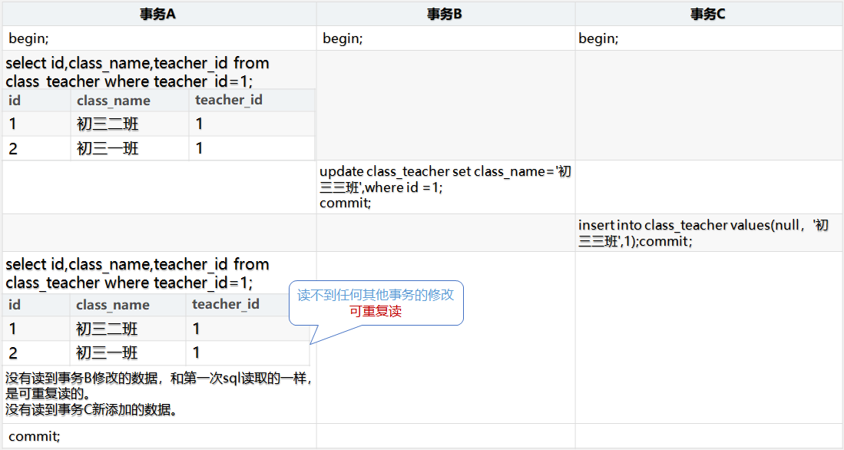Click the 读不到任何其他事务的修改 callout bubble text

point(376,295)
